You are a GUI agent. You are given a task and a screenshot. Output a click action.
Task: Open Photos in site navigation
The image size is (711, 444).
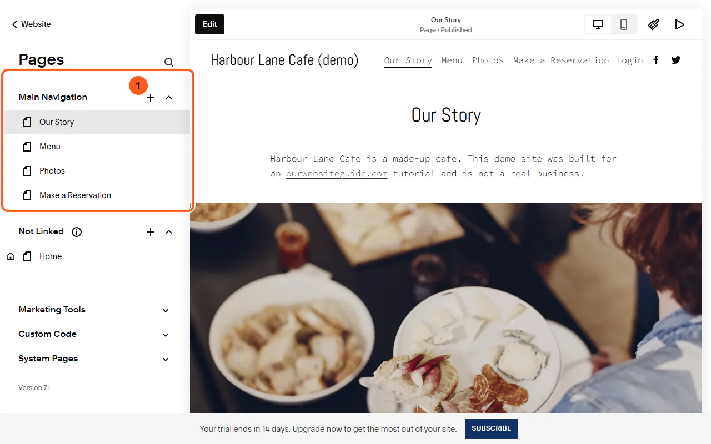488,60
